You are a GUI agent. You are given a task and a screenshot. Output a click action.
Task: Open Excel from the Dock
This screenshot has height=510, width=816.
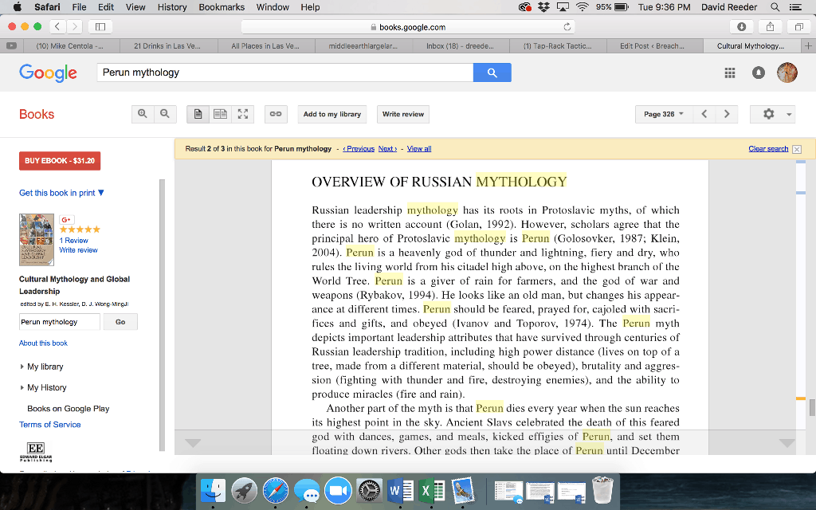pos(431,490)
